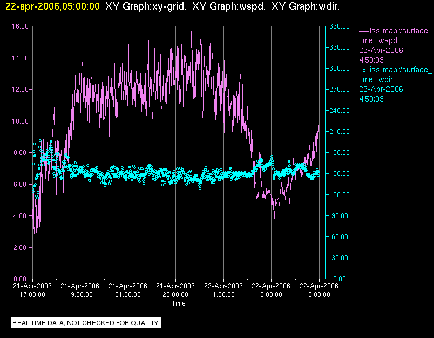The width and height of the screenshot is (434, 338).
Task: Click the 4.00 left axis label
Action: pyautogui.click(x=21, y=216)
